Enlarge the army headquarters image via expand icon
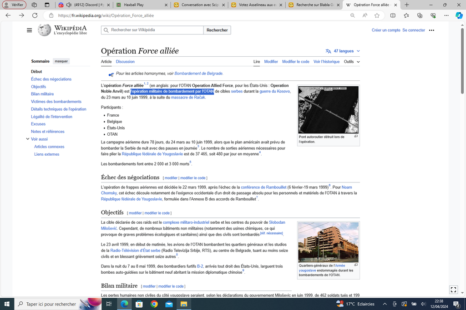Image resolution: width=466 pixels, height=310 pixels. point(356,265)
